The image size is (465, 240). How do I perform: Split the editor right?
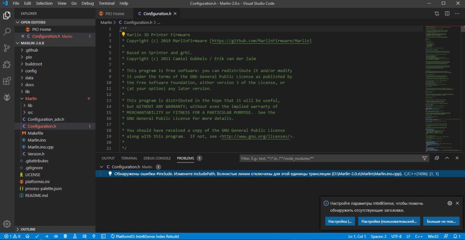[x=447, y=14]
